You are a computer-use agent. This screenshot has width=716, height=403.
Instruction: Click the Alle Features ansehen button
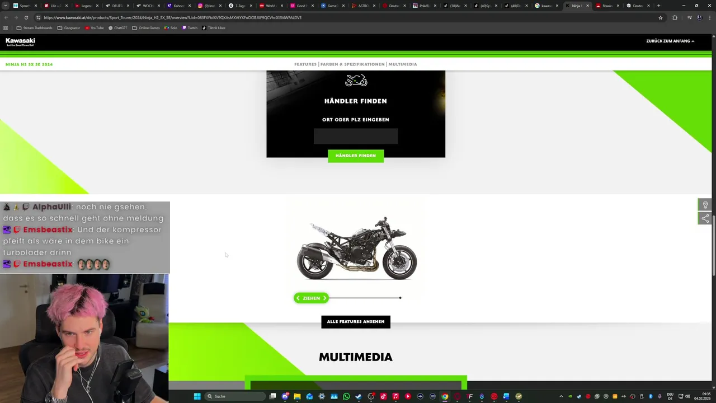(356, 322)
